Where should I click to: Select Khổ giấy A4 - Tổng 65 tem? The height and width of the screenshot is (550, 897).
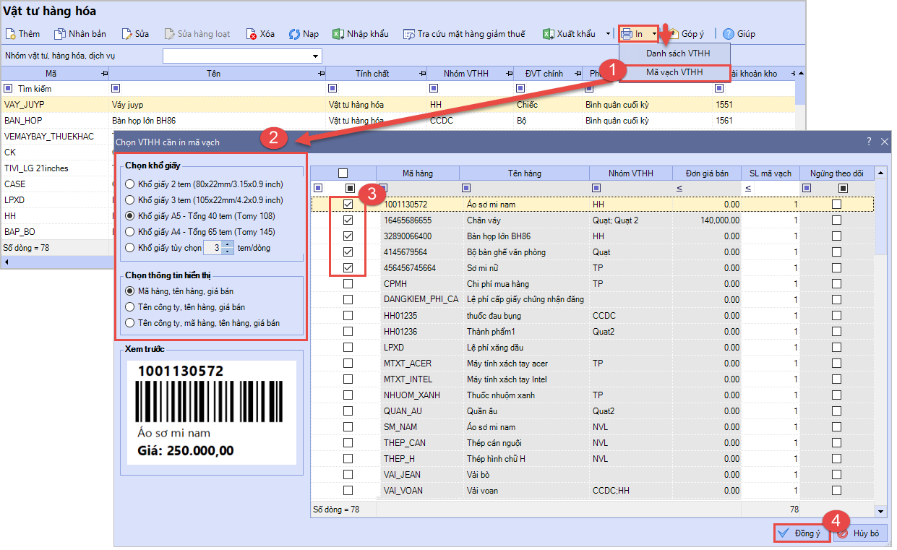(x=130, y=232)
